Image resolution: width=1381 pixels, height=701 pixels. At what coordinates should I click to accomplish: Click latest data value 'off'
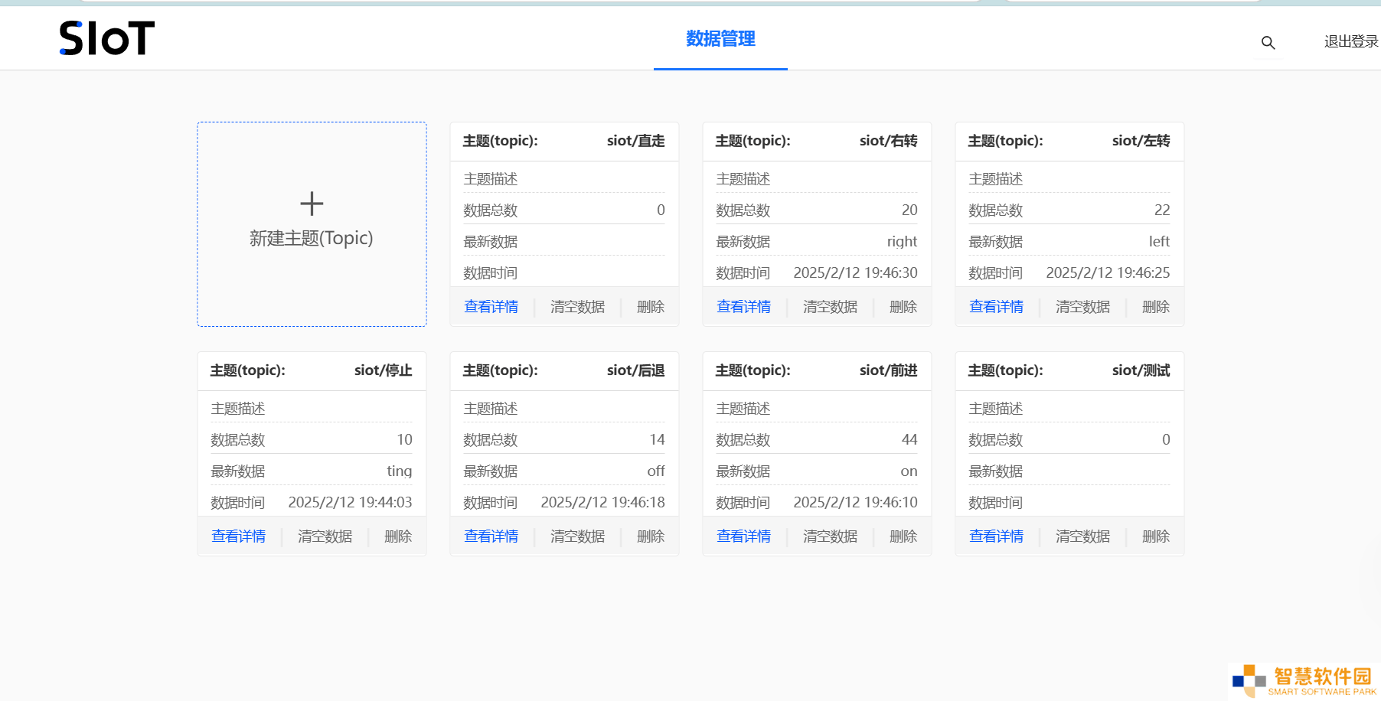[655, 471]
